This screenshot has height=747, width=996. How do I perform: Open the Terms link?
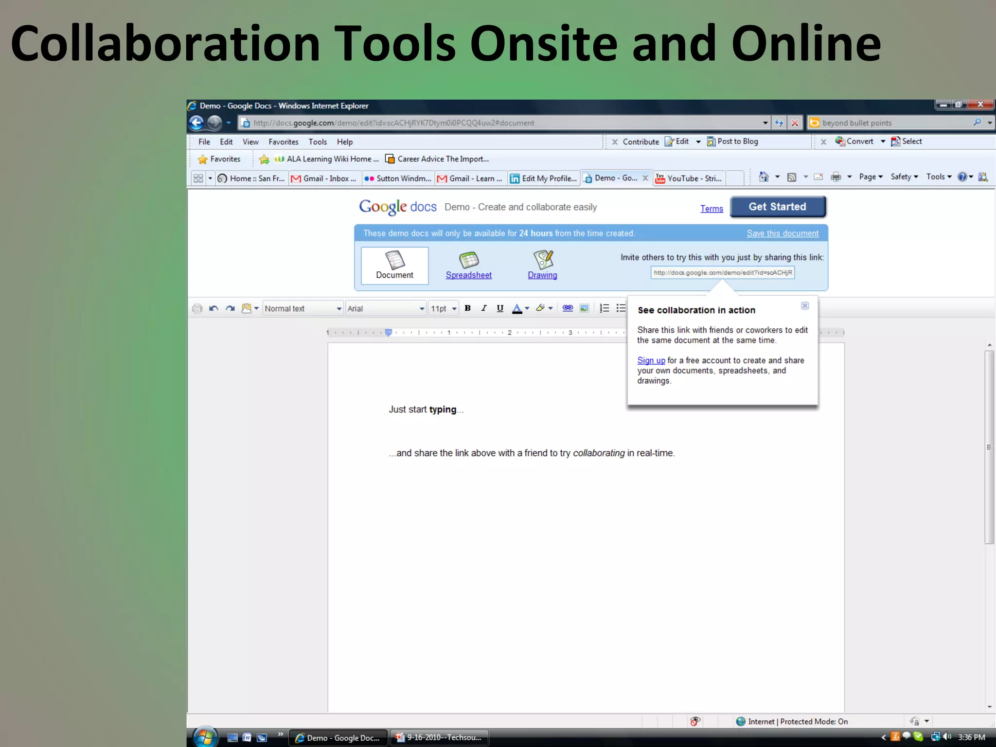pyautogui.click(x=711, y=209)
